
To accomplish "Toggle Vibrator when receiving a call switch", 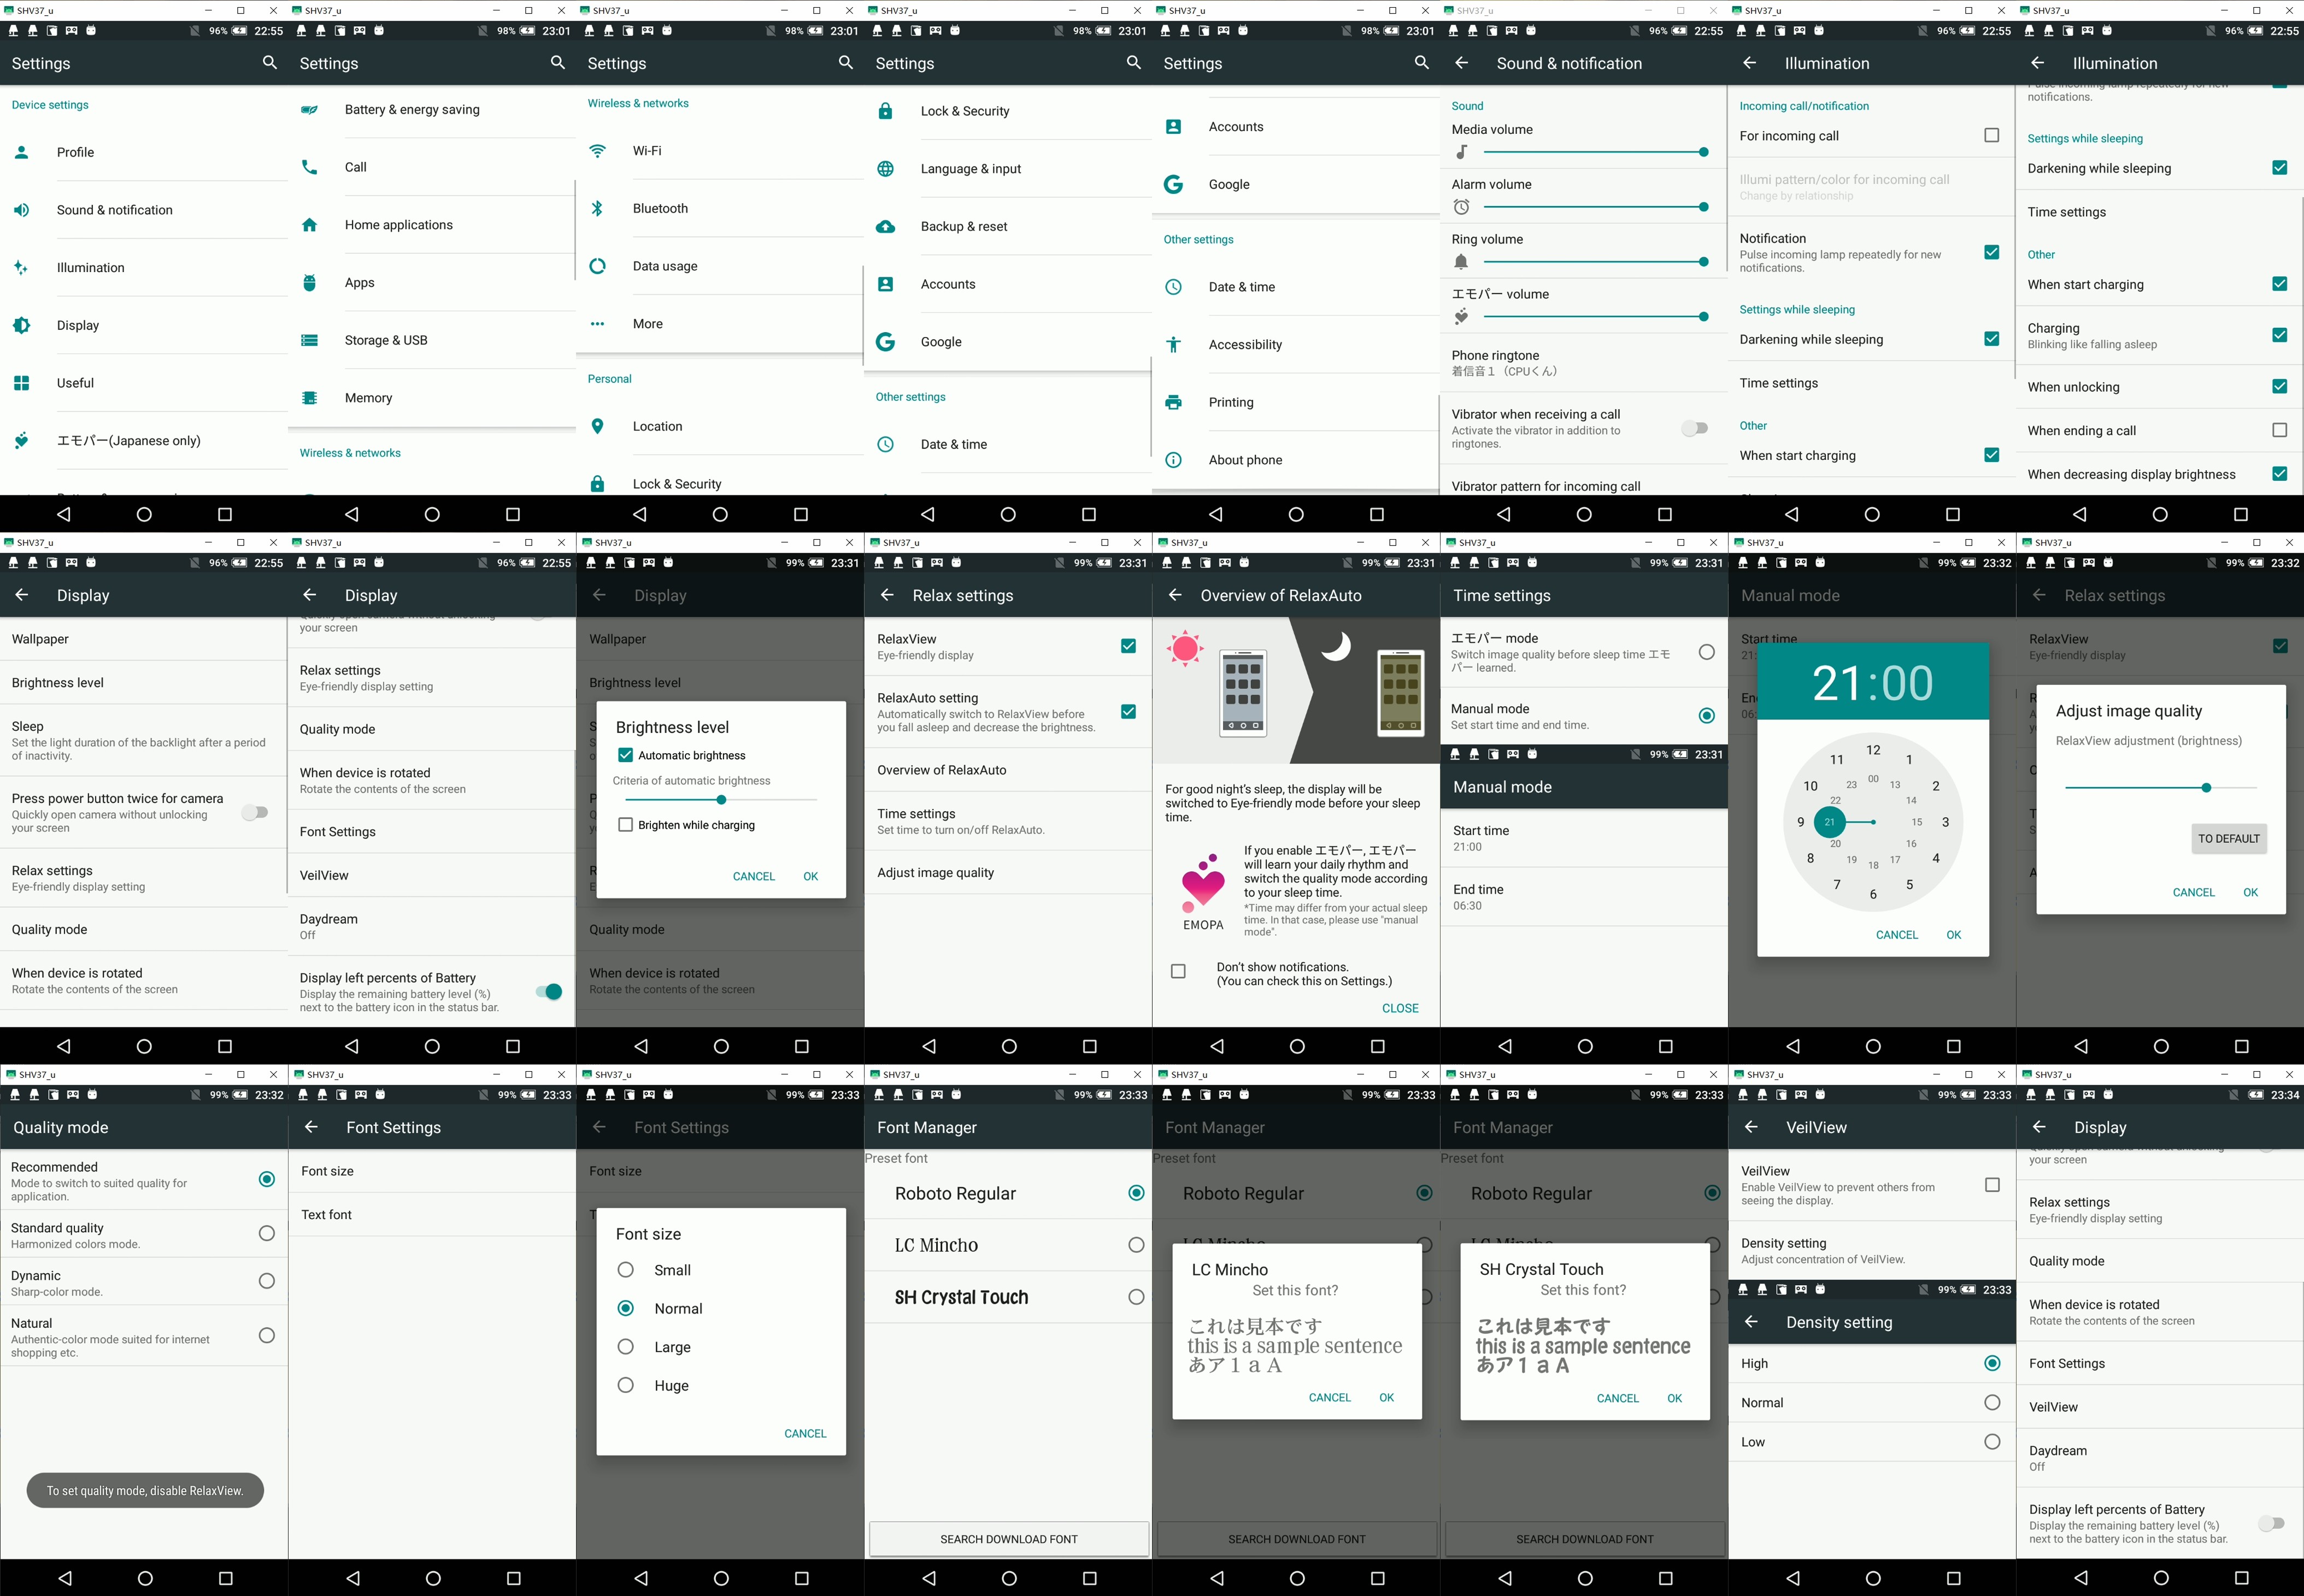I will tap(1694, 428).
